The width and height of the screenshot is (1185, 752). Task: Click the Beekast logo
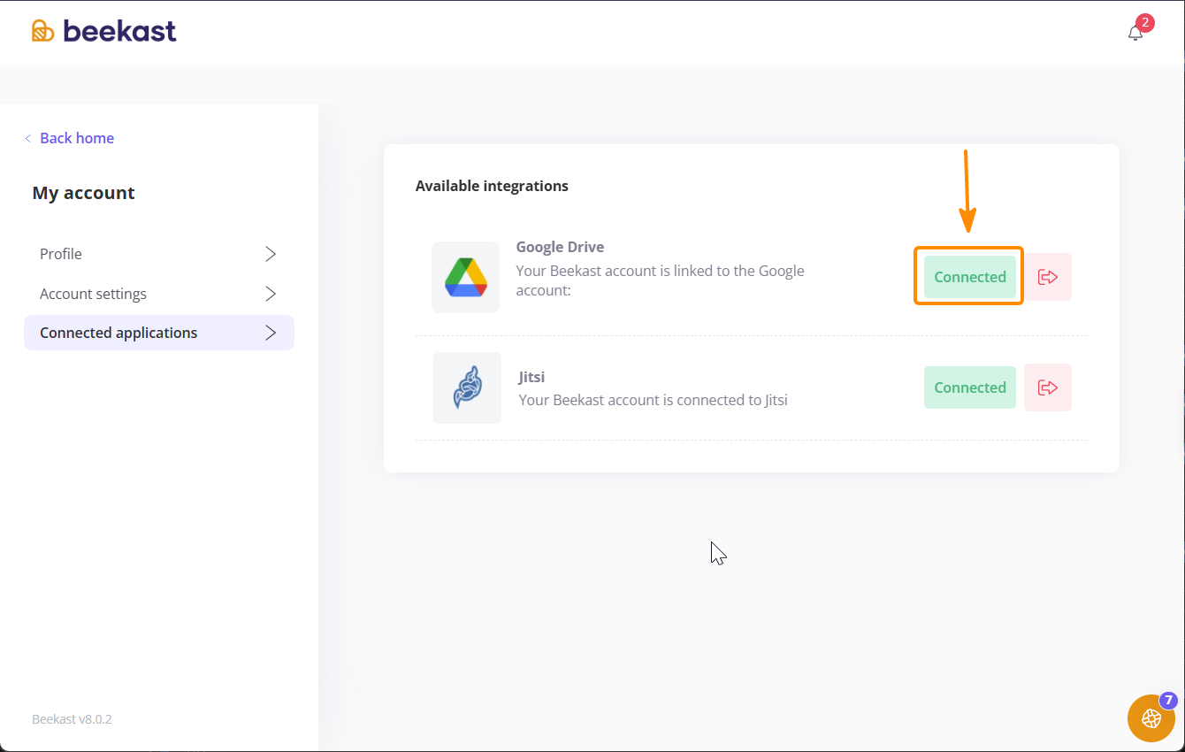pos(104,31)
